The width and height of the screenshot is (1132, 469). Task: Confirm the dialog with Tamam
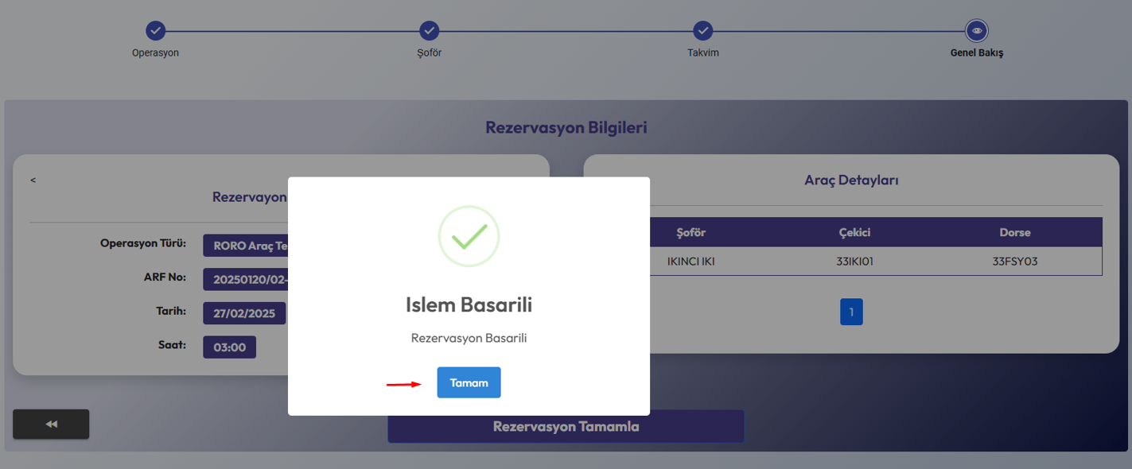point(469,382)
